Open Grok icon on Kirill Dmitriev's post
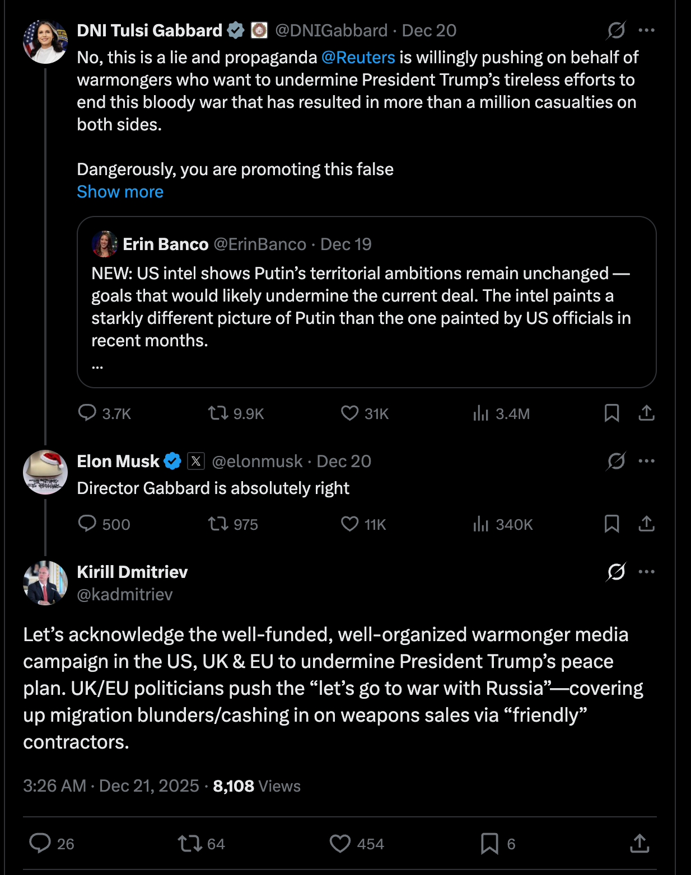 [616, 572]
